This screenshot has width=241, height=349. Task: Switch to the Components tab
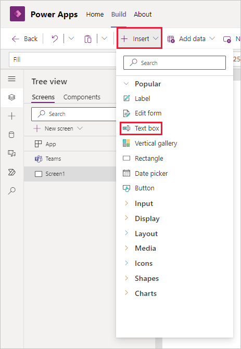point(82,97)
